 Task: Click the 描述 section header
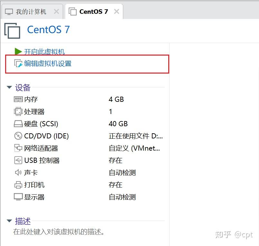point(23,221)
